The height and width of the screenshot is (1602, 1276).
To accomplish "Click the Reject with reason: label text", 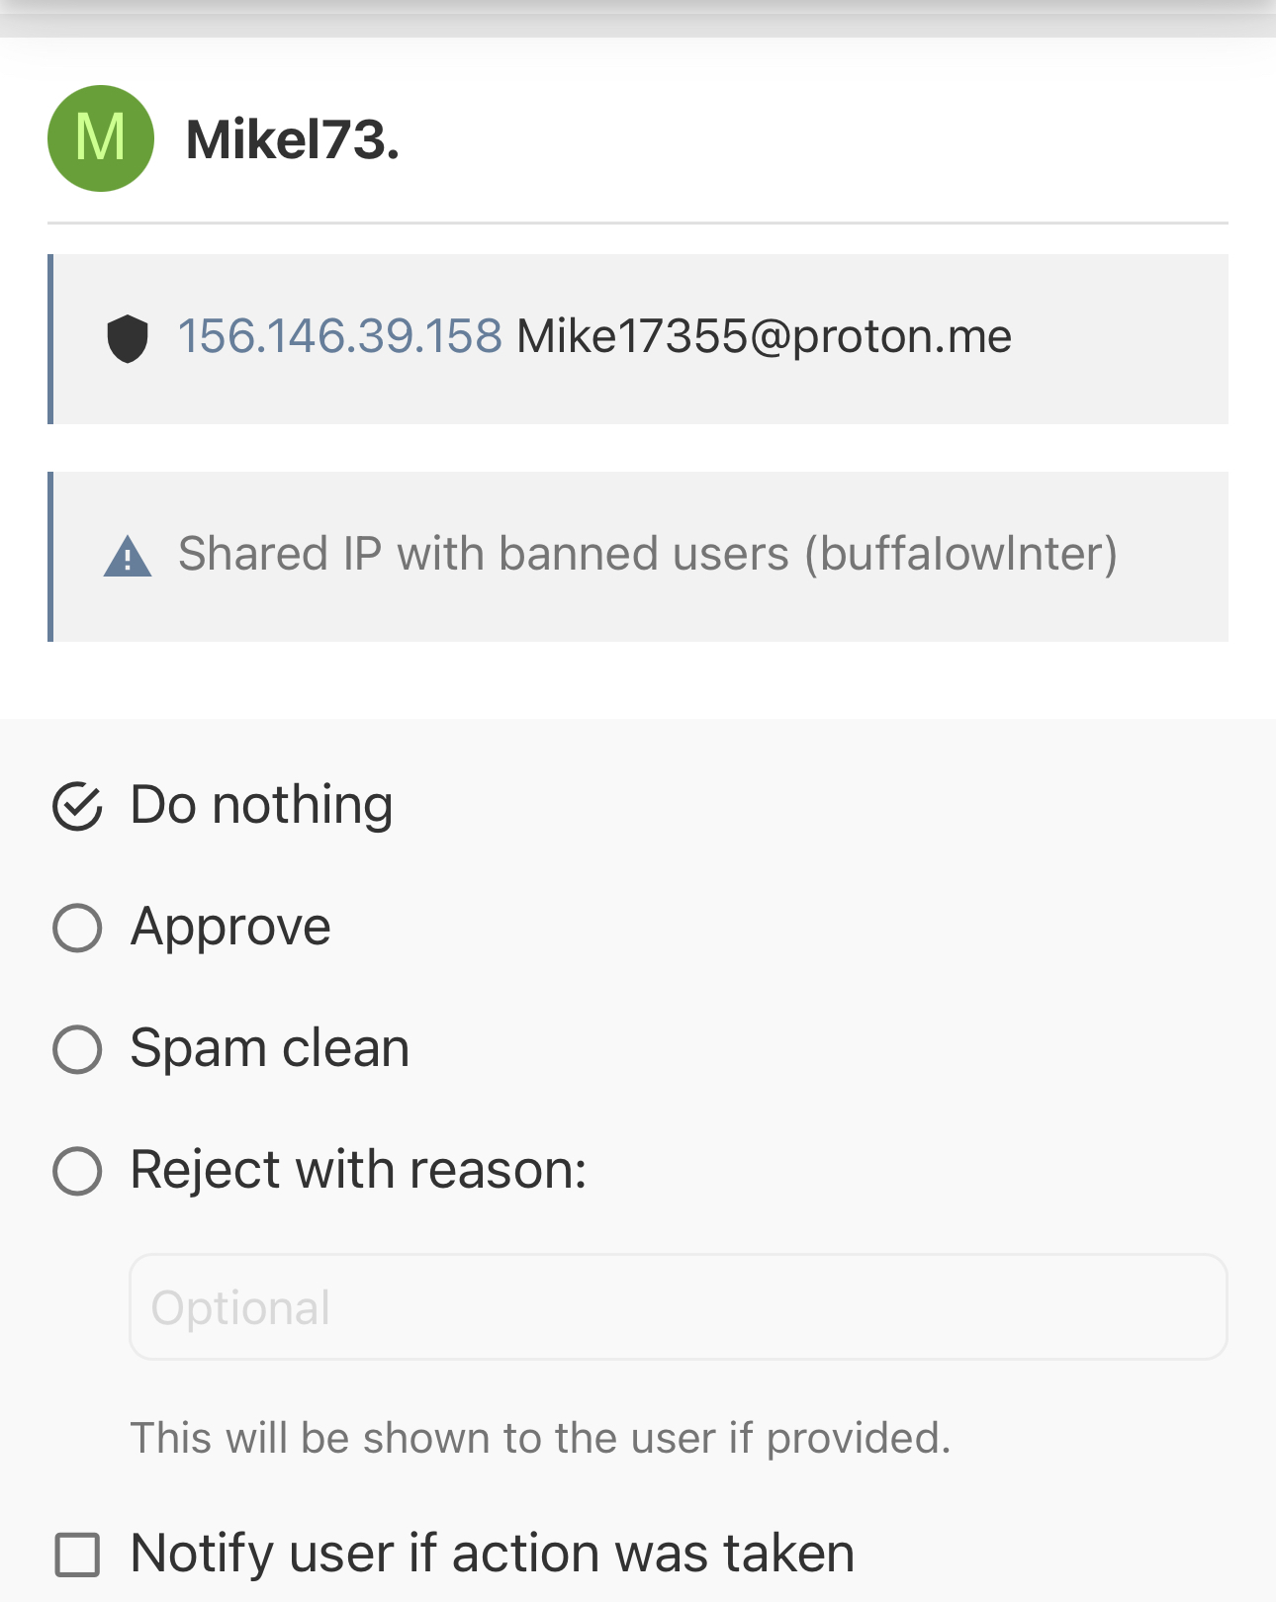I will (x=359, y=1170).
